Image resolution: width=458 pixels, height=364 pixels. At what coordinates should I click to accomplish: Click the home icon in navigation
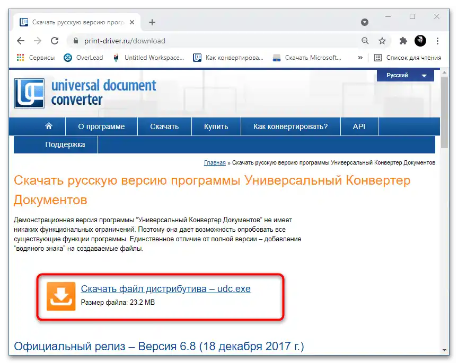point(49,126)
